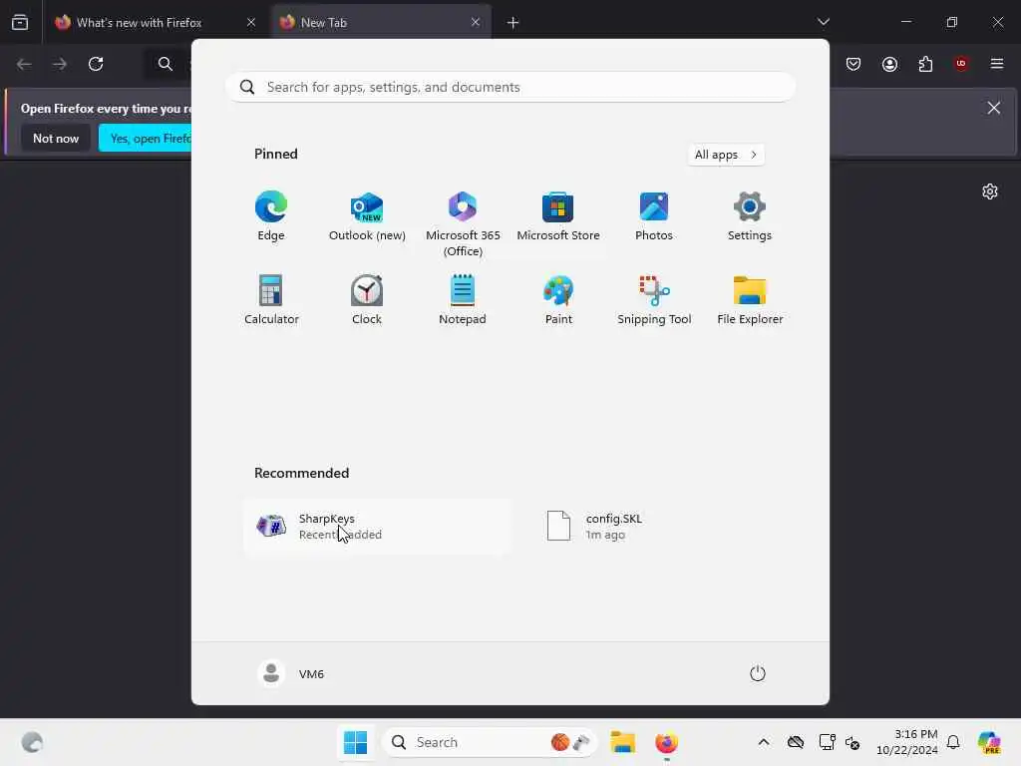
Task: Open recommended config.SKL file
Action: (664, 527)
